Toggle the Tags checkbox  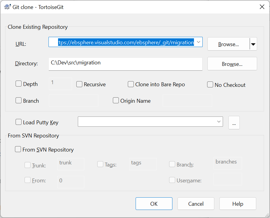click(100, 164)
